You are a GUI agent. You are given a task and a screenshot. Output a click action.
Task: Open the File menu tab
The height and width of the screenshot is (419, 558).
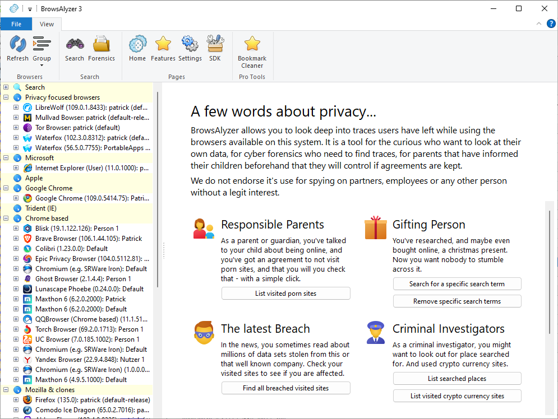coord(16,24)
